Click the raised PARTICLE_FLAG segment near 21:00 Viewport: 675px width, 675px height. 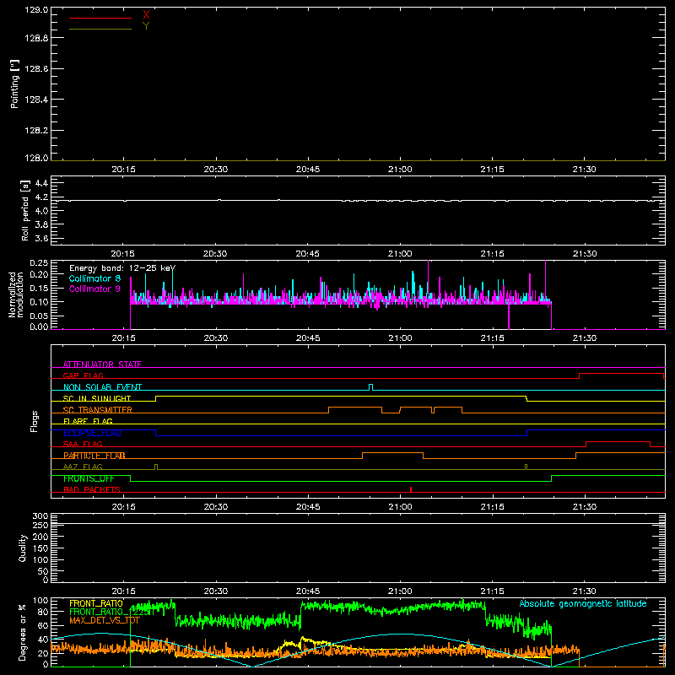pyautogui.click(x=392, y=453)
